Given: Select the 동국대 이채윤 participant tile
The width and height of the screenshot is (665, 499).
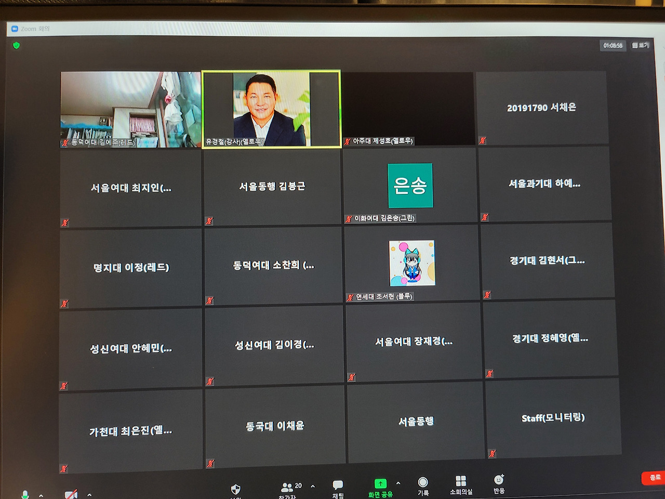Looking at the screenshot, I should tap(275, 426).
